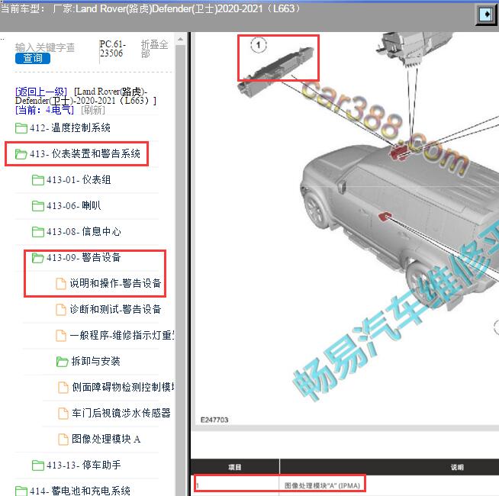499x496 pixels.
Task: Select 414- 蓄电池和充电系统 entry
Action: pos(80,491)
